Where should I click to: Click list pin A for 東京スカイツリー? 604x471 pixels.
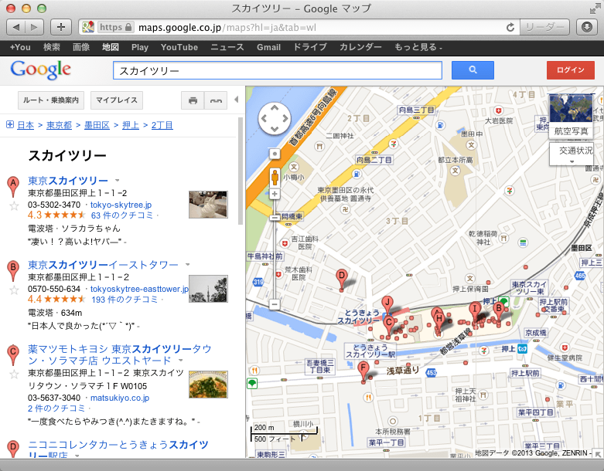[13, 186]
